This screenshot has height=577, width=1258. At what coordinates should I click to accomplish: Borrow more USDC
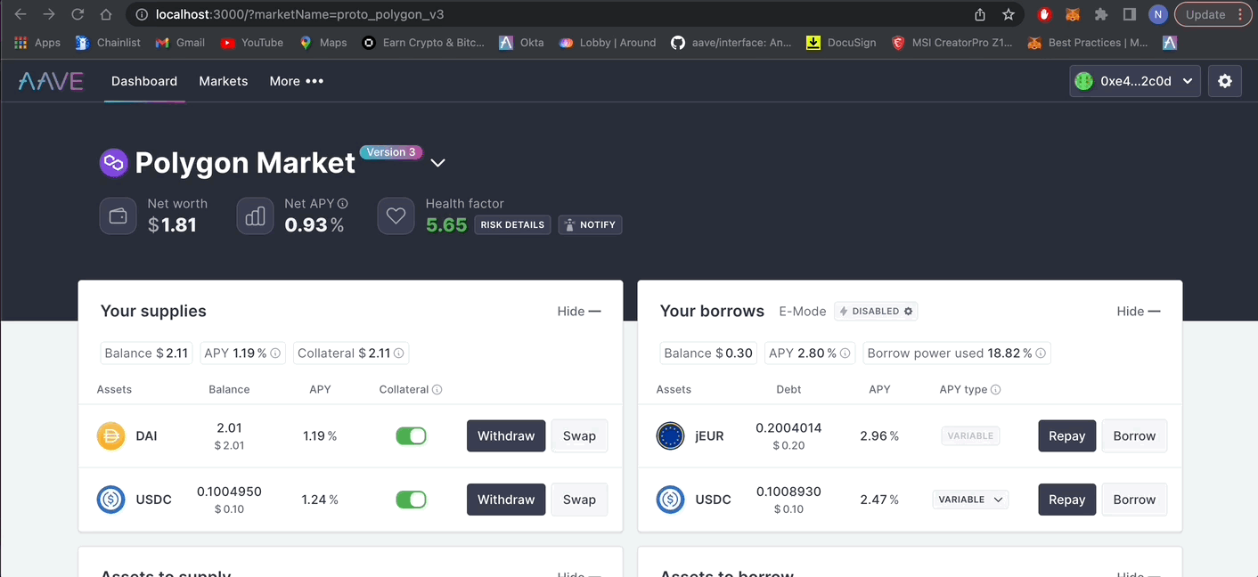(1134, 500)
